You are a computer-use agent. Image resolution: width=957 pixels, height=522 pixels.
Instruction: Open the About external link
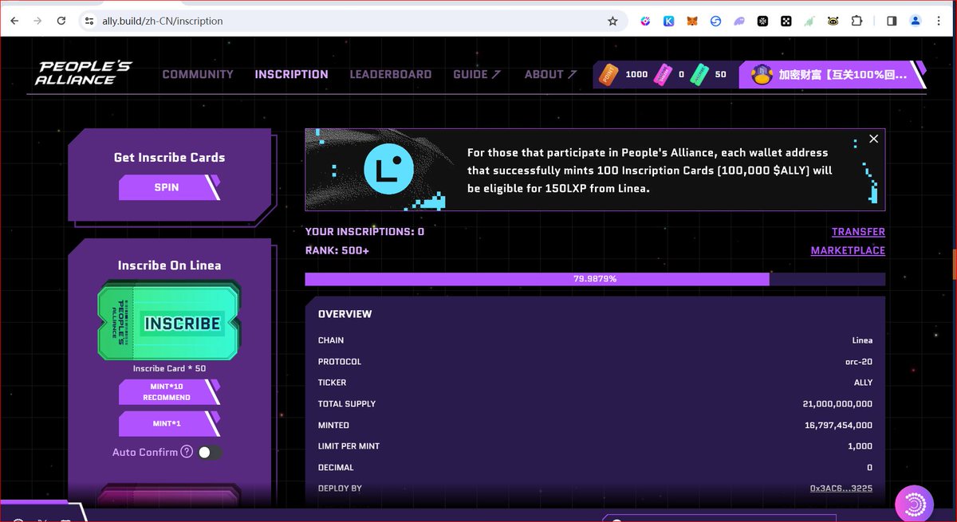coord(549,74)
